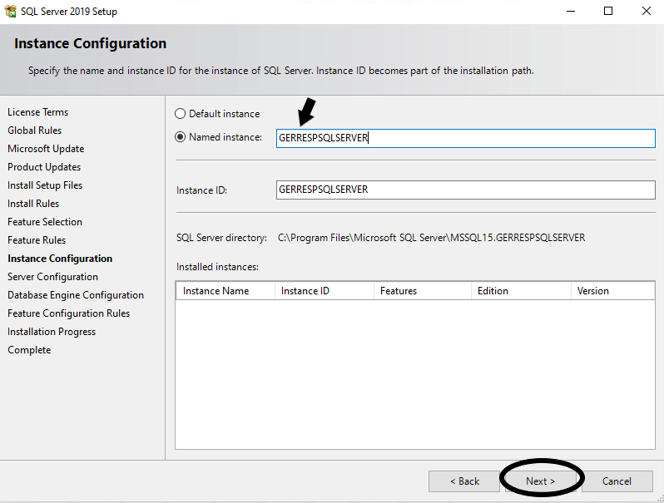
Task: Click the Back button
Action: (464, 481)
